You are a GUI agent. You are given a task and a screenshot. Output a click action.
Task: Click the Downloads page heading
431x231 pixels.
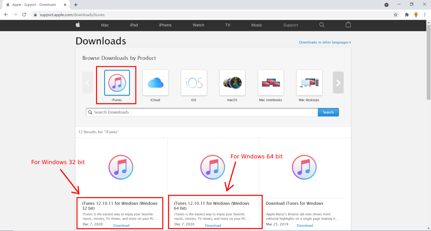click(101, 41)
